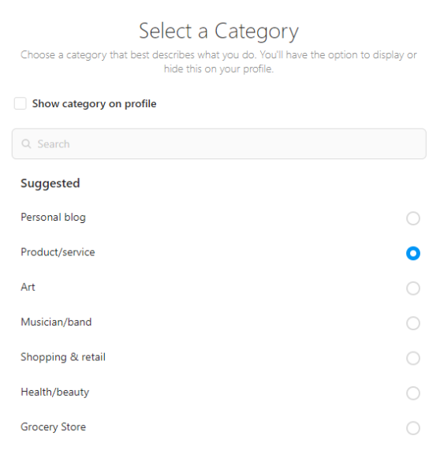This screenshot has height=454, width=440.
Task: Click the 'Product/service' category label
Action: click(x=58, y=252)
